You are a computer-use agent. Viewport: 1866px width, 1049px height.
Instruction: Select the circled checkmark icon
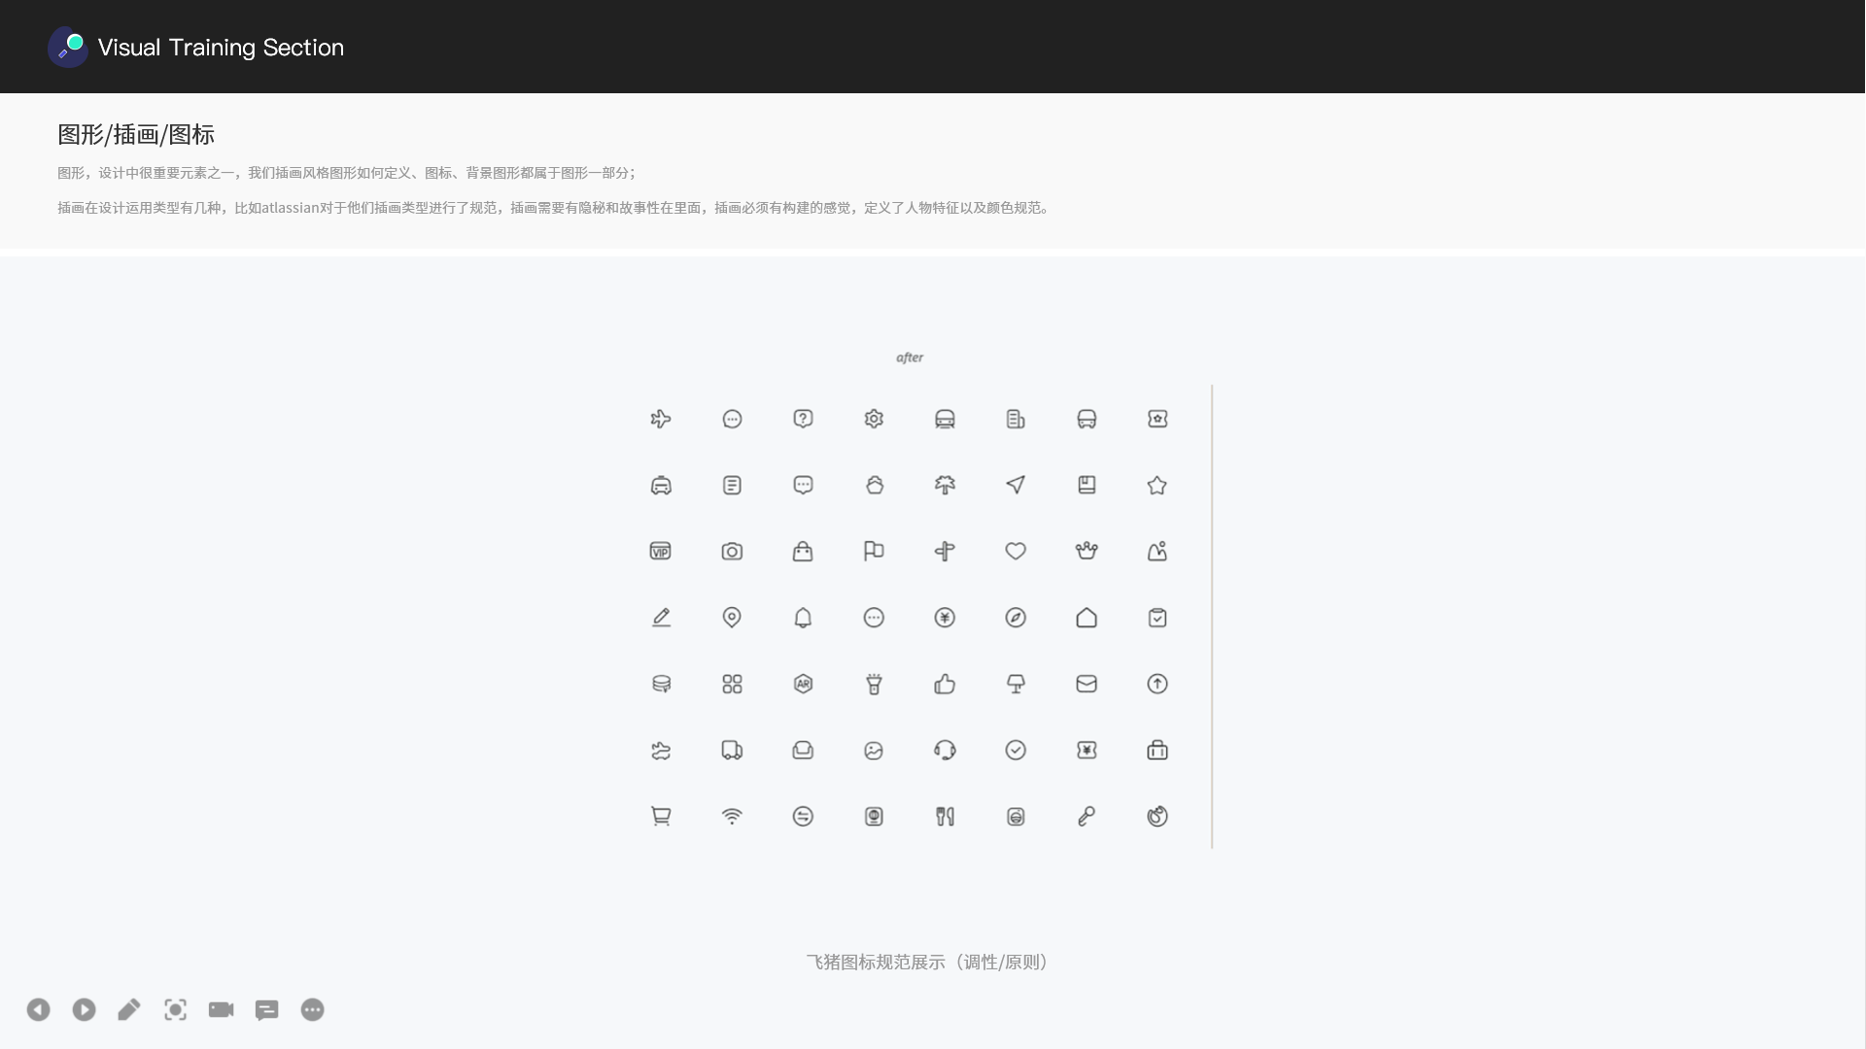1016,750
